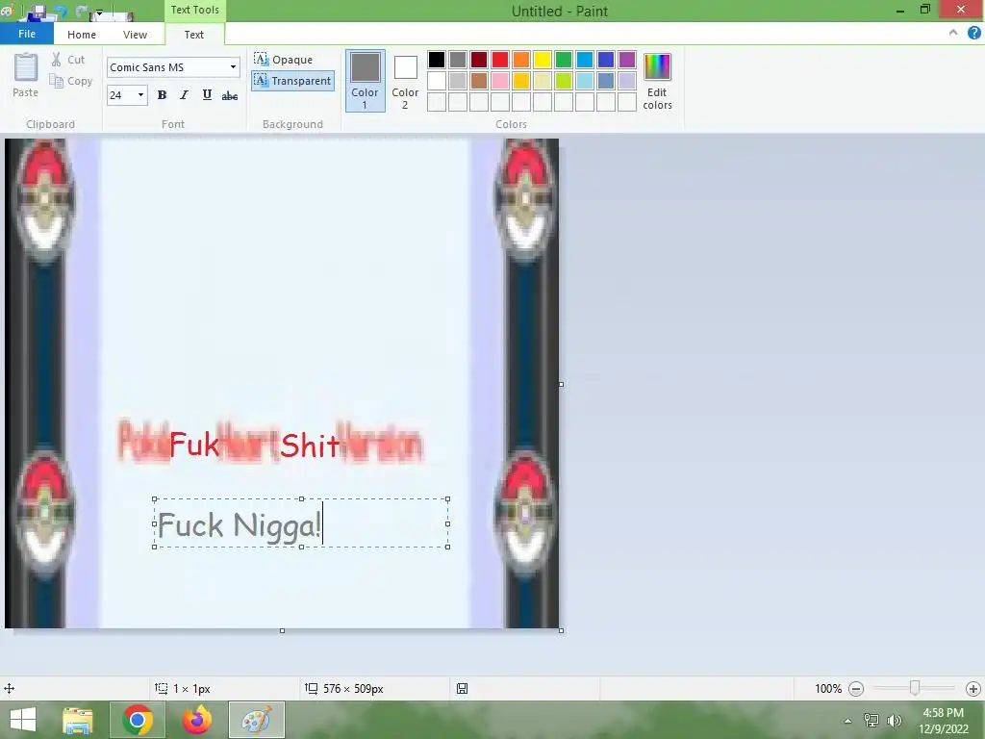985x739 pixels.
Task: Click the zoom slider thumb
Action: [x=915, y=689]
